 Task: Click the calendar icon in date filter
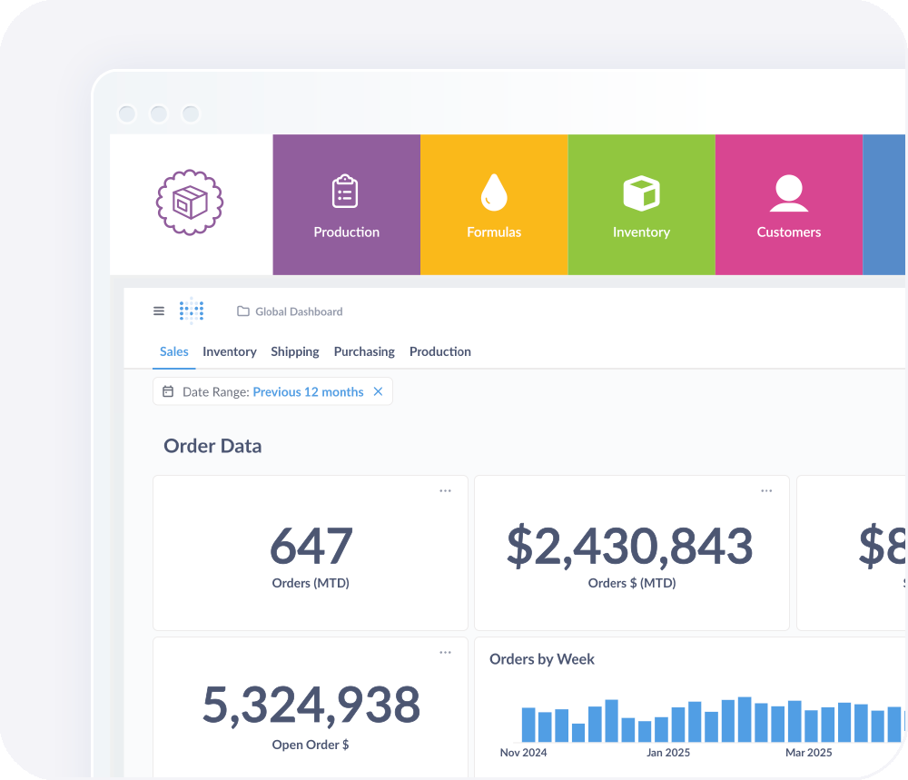(x=168, y=392)
